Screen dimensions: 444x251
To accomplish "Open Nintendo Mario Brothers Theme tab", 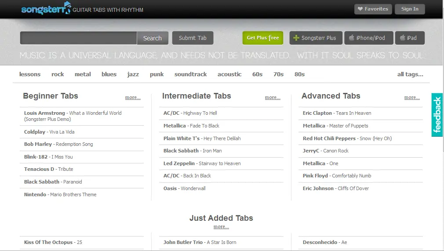I will (60, 194).
